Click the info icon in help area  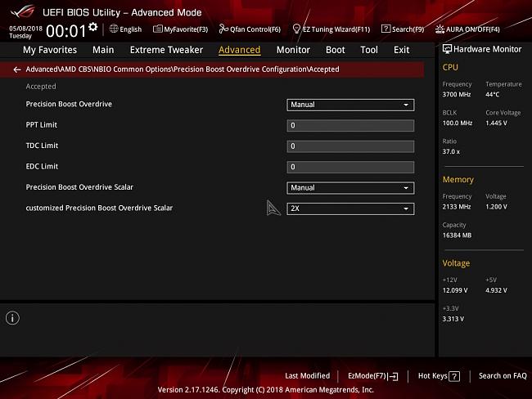pos(12,318)
